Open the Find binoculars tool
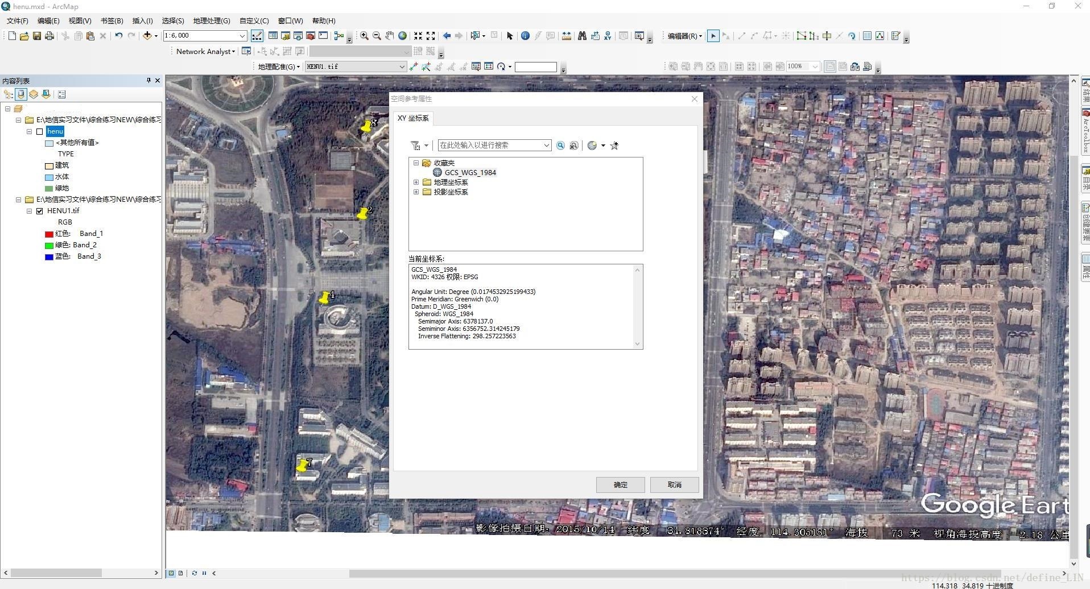This screenshot has width=1090, height=589. (x=582, y=36)
